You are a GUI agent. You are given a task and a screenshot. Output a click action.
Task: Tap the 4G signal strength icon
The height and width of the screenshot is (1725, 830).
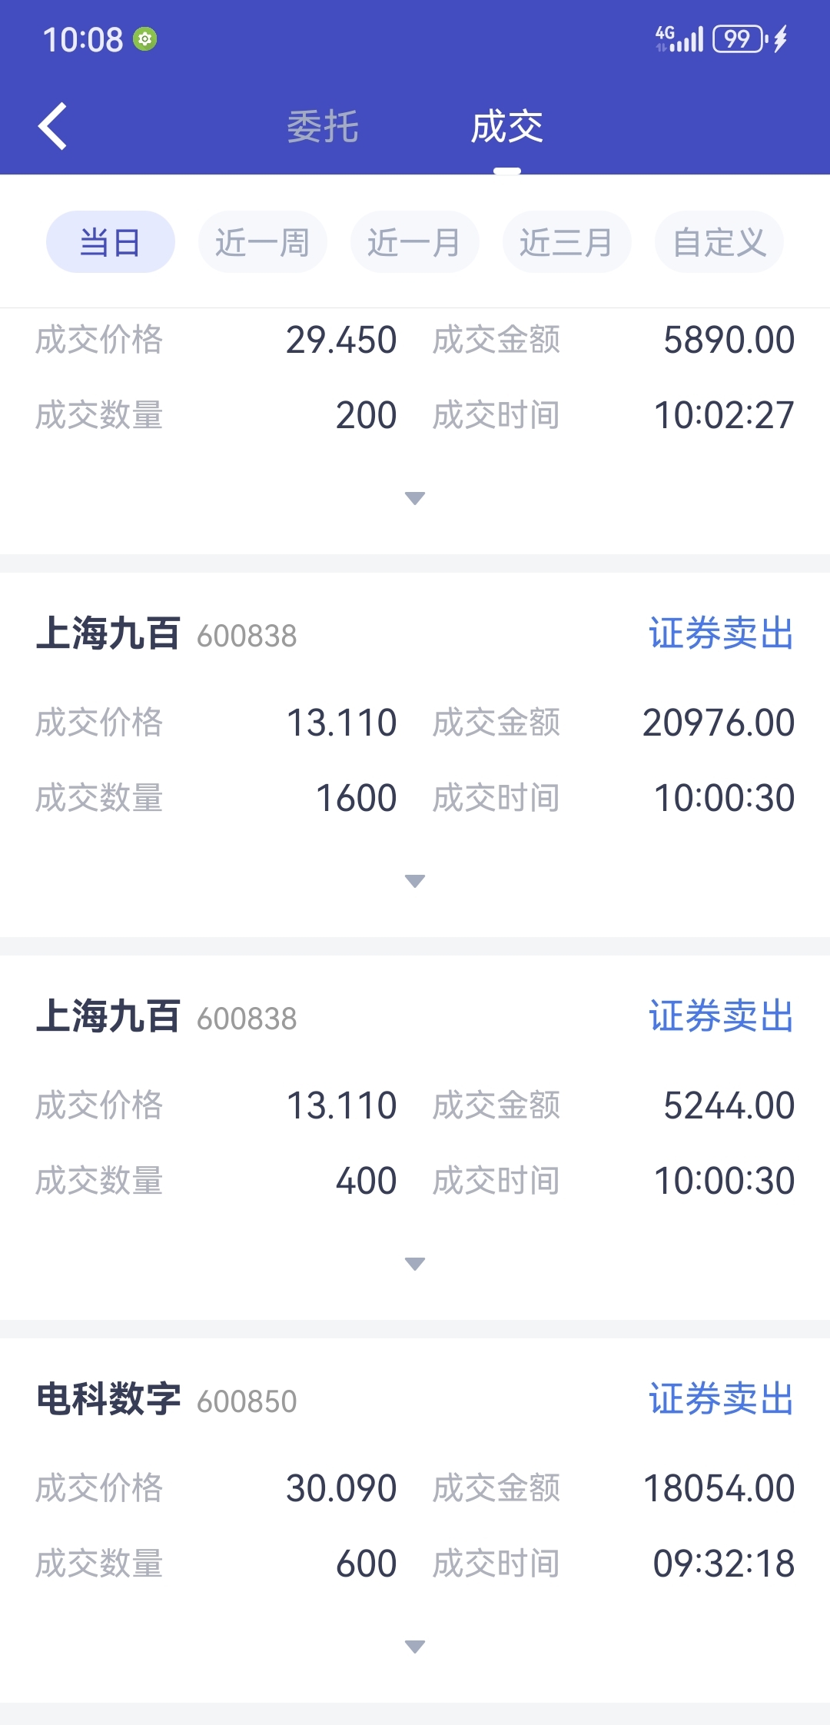tap(679, 38)
